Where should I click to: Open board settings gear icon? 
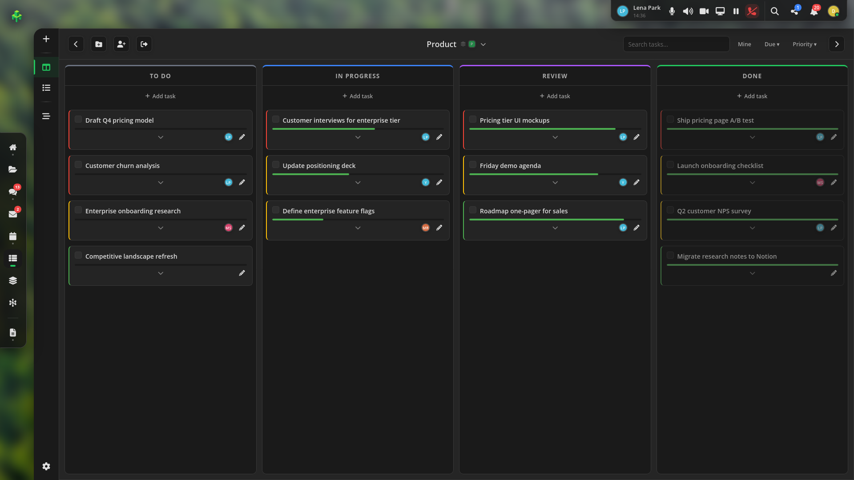(x=46, y=466)
